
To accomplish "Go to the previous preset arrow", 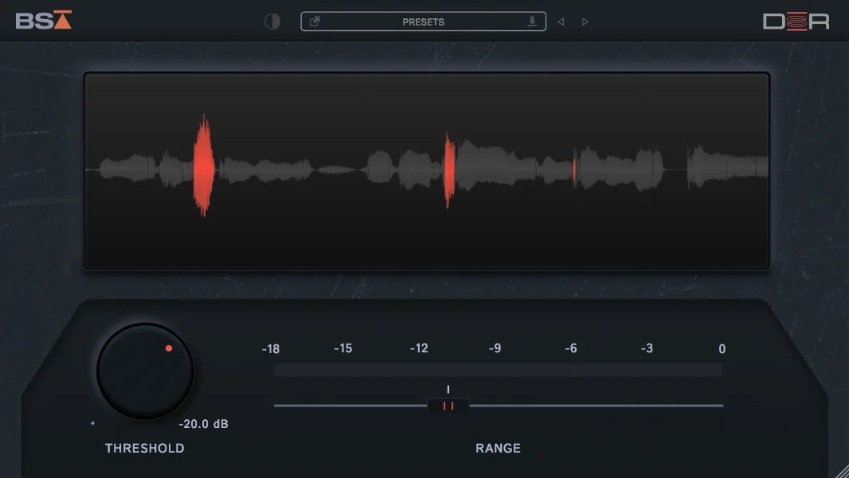I will coord(561,21).
